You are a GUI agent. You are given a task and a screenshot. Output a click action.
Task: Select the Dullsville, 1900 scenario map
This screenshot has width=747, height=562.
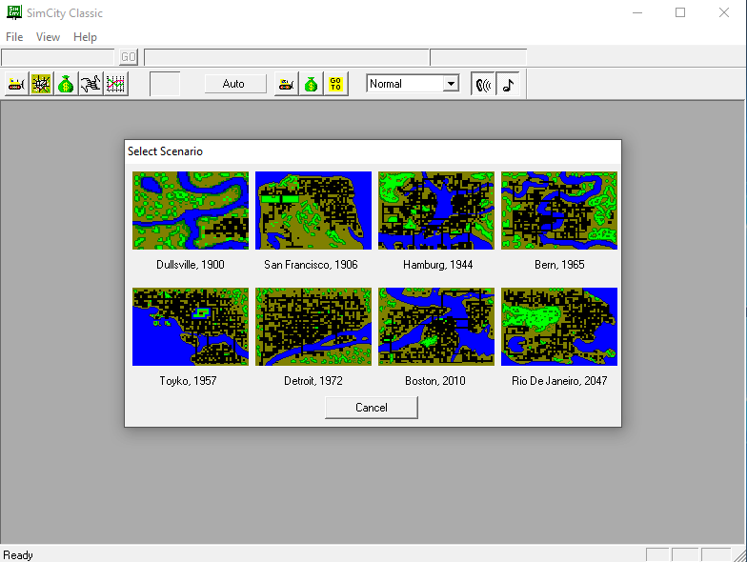click(191, 211)
